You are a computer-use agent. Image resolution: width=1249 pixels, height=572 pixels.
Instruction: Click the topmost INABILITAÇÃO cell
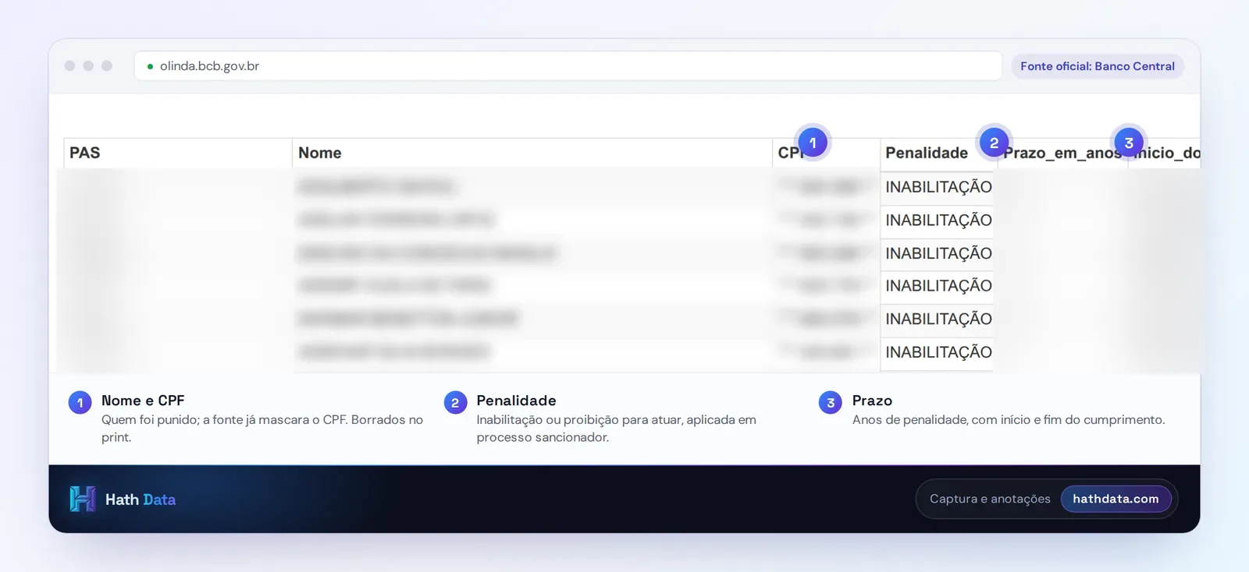click(x=938, y=187)
